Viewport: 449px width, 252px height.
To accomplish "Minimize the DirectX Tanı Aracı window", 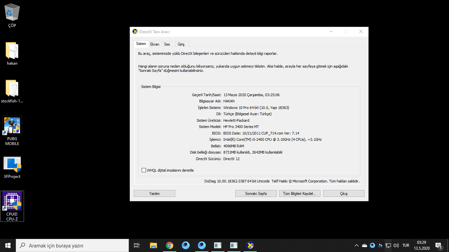I will click(331, 32).
